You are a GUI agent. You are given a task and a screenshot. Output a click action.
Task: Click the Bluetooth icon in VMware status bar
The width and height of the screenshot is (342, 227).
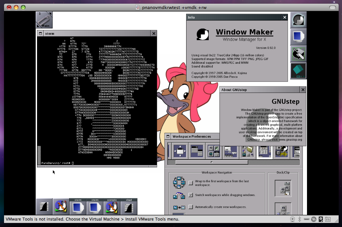300,219
